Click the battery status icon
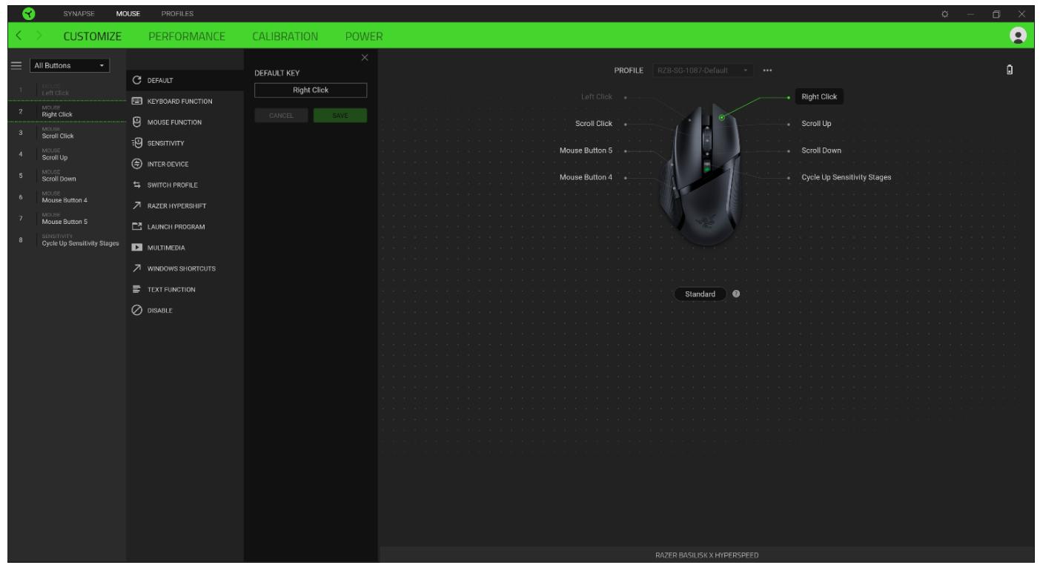The width and height of the screenshot is (1040, 565). click(1010, 70)
